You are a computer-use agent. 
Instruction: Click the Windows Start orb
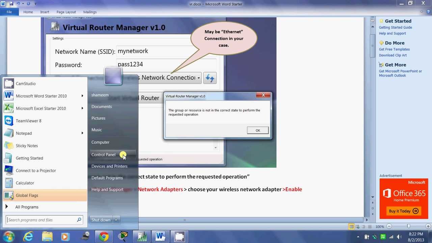point(8,237)
